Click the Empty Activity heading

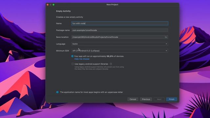(63, 11)
